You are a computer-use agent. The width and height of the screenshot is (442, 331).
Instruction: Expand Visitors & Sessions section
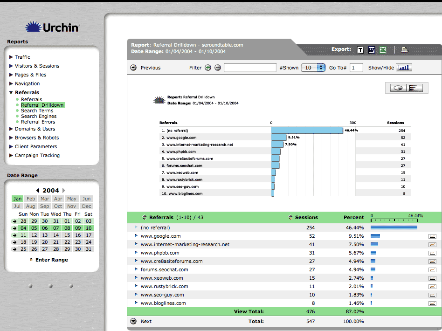tap(11, 66)
